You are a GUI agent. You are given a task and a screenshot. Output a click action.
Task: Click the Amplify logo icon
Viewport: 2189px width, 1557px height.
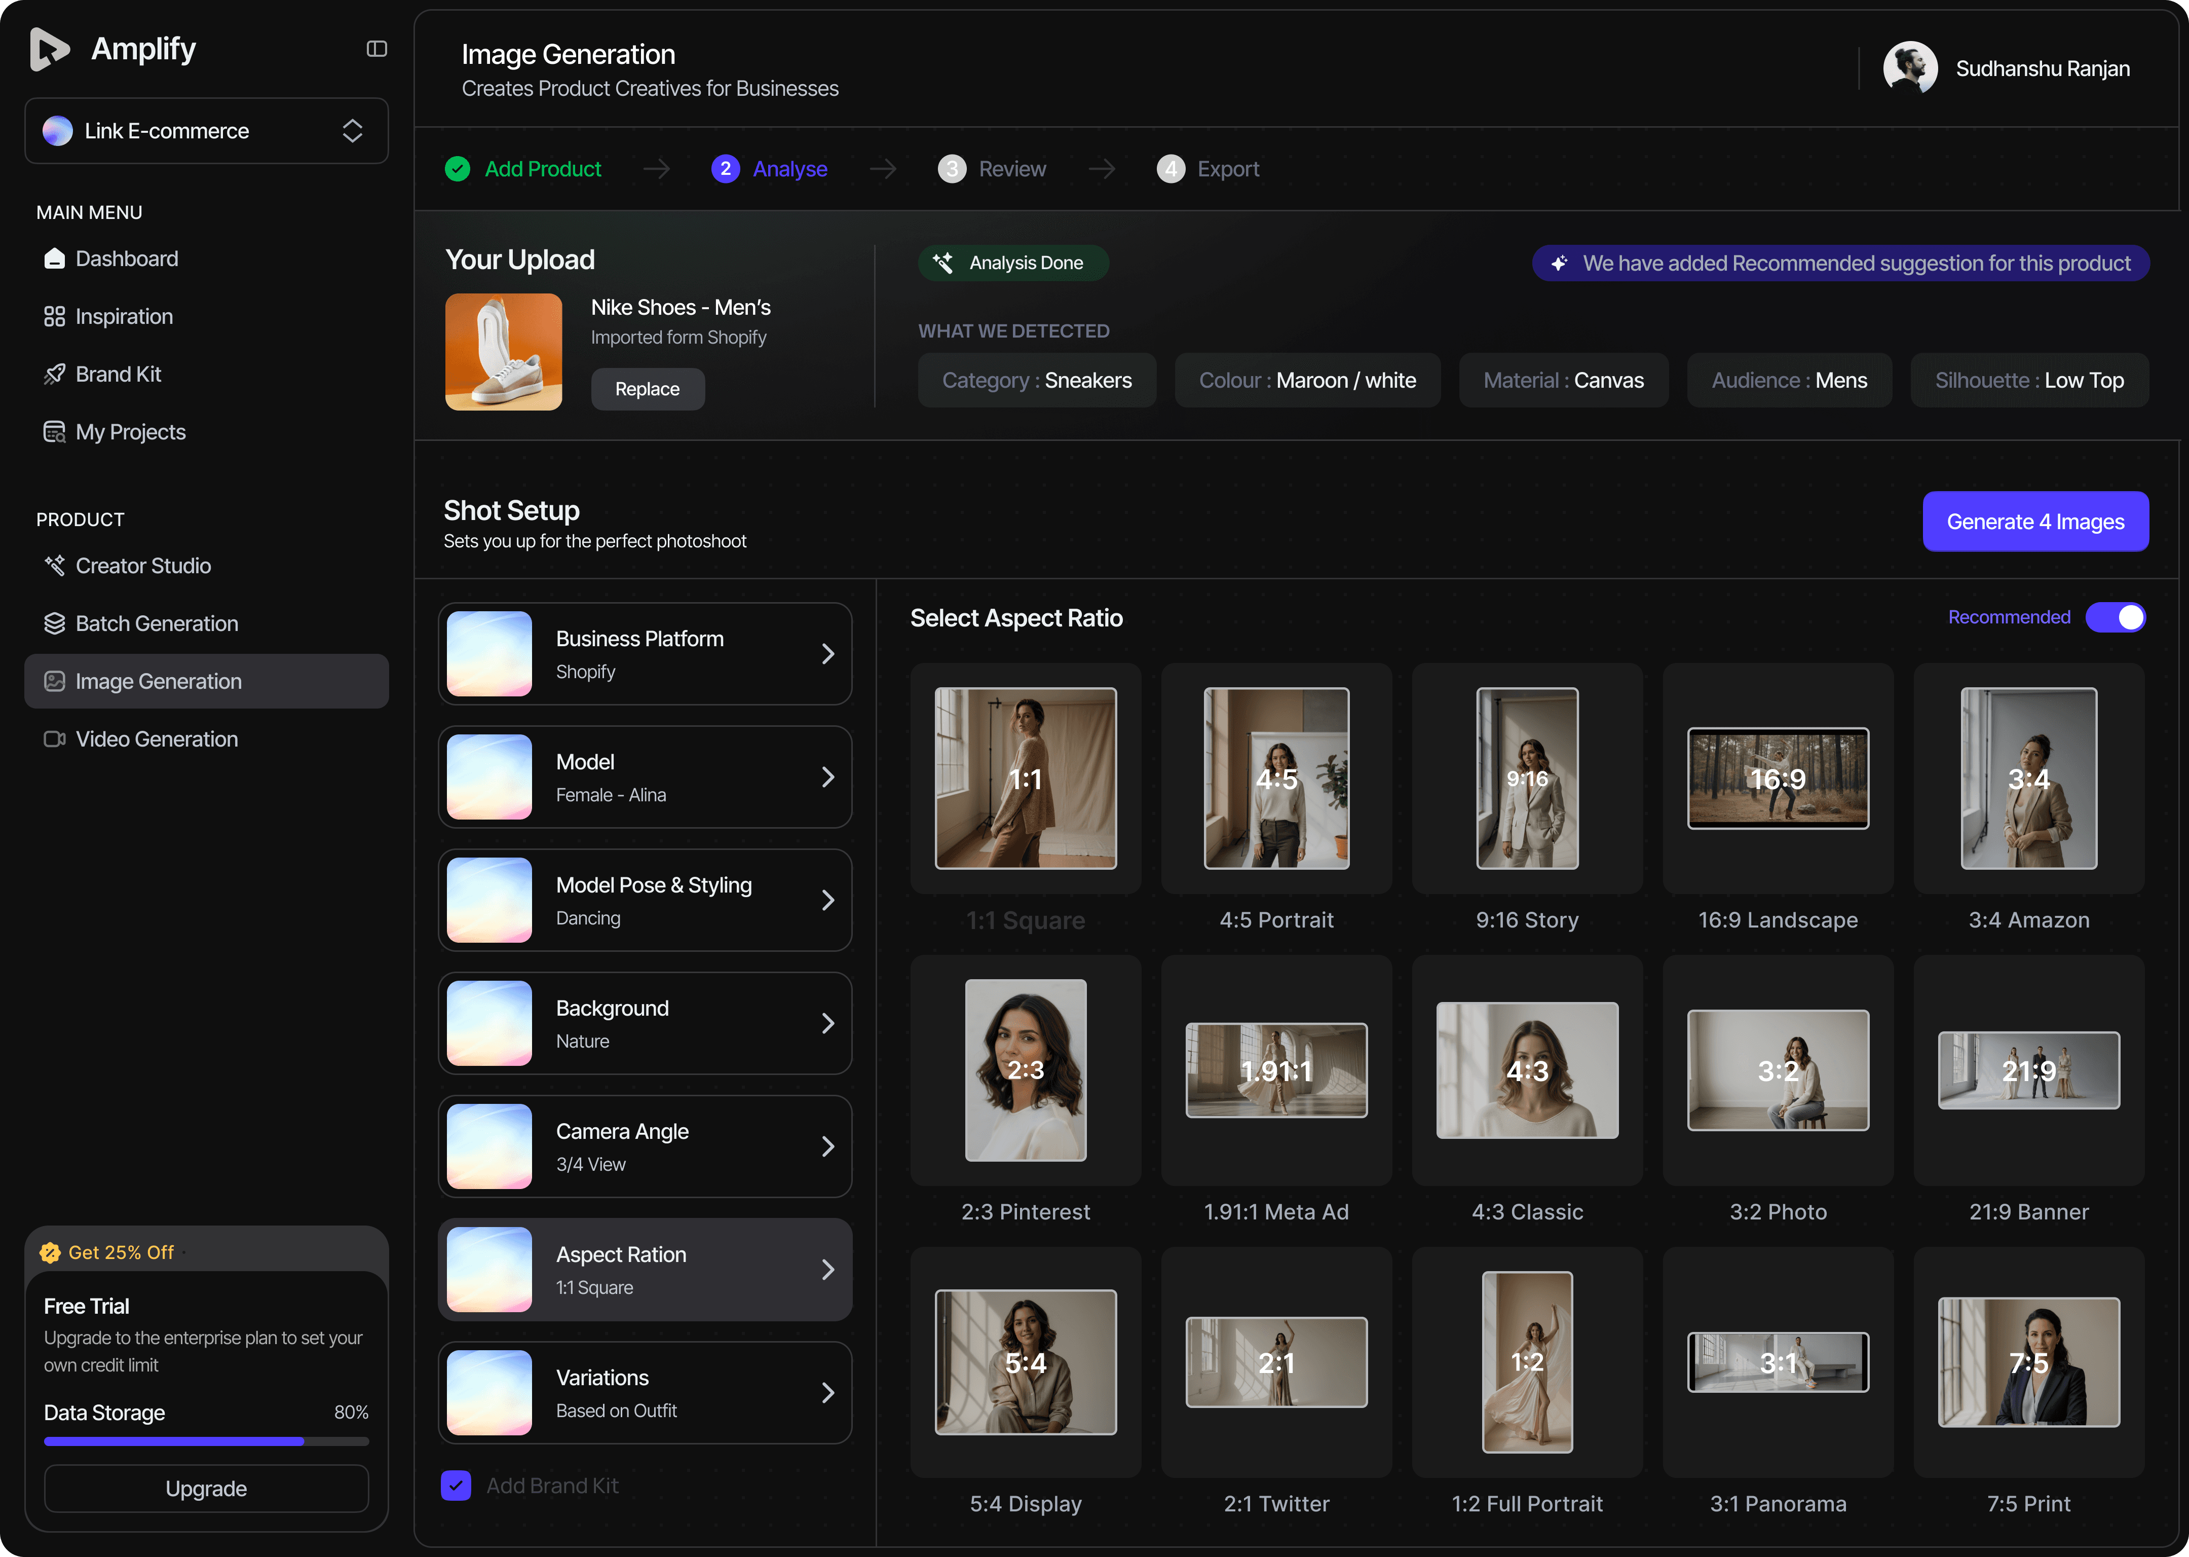[49, 49]
